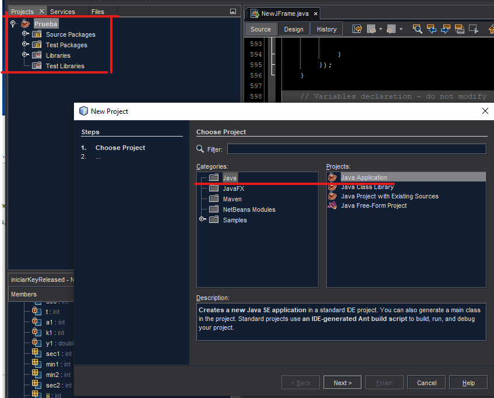
Task: Click the editor Back navigation icon
Action: click(372, 29)
